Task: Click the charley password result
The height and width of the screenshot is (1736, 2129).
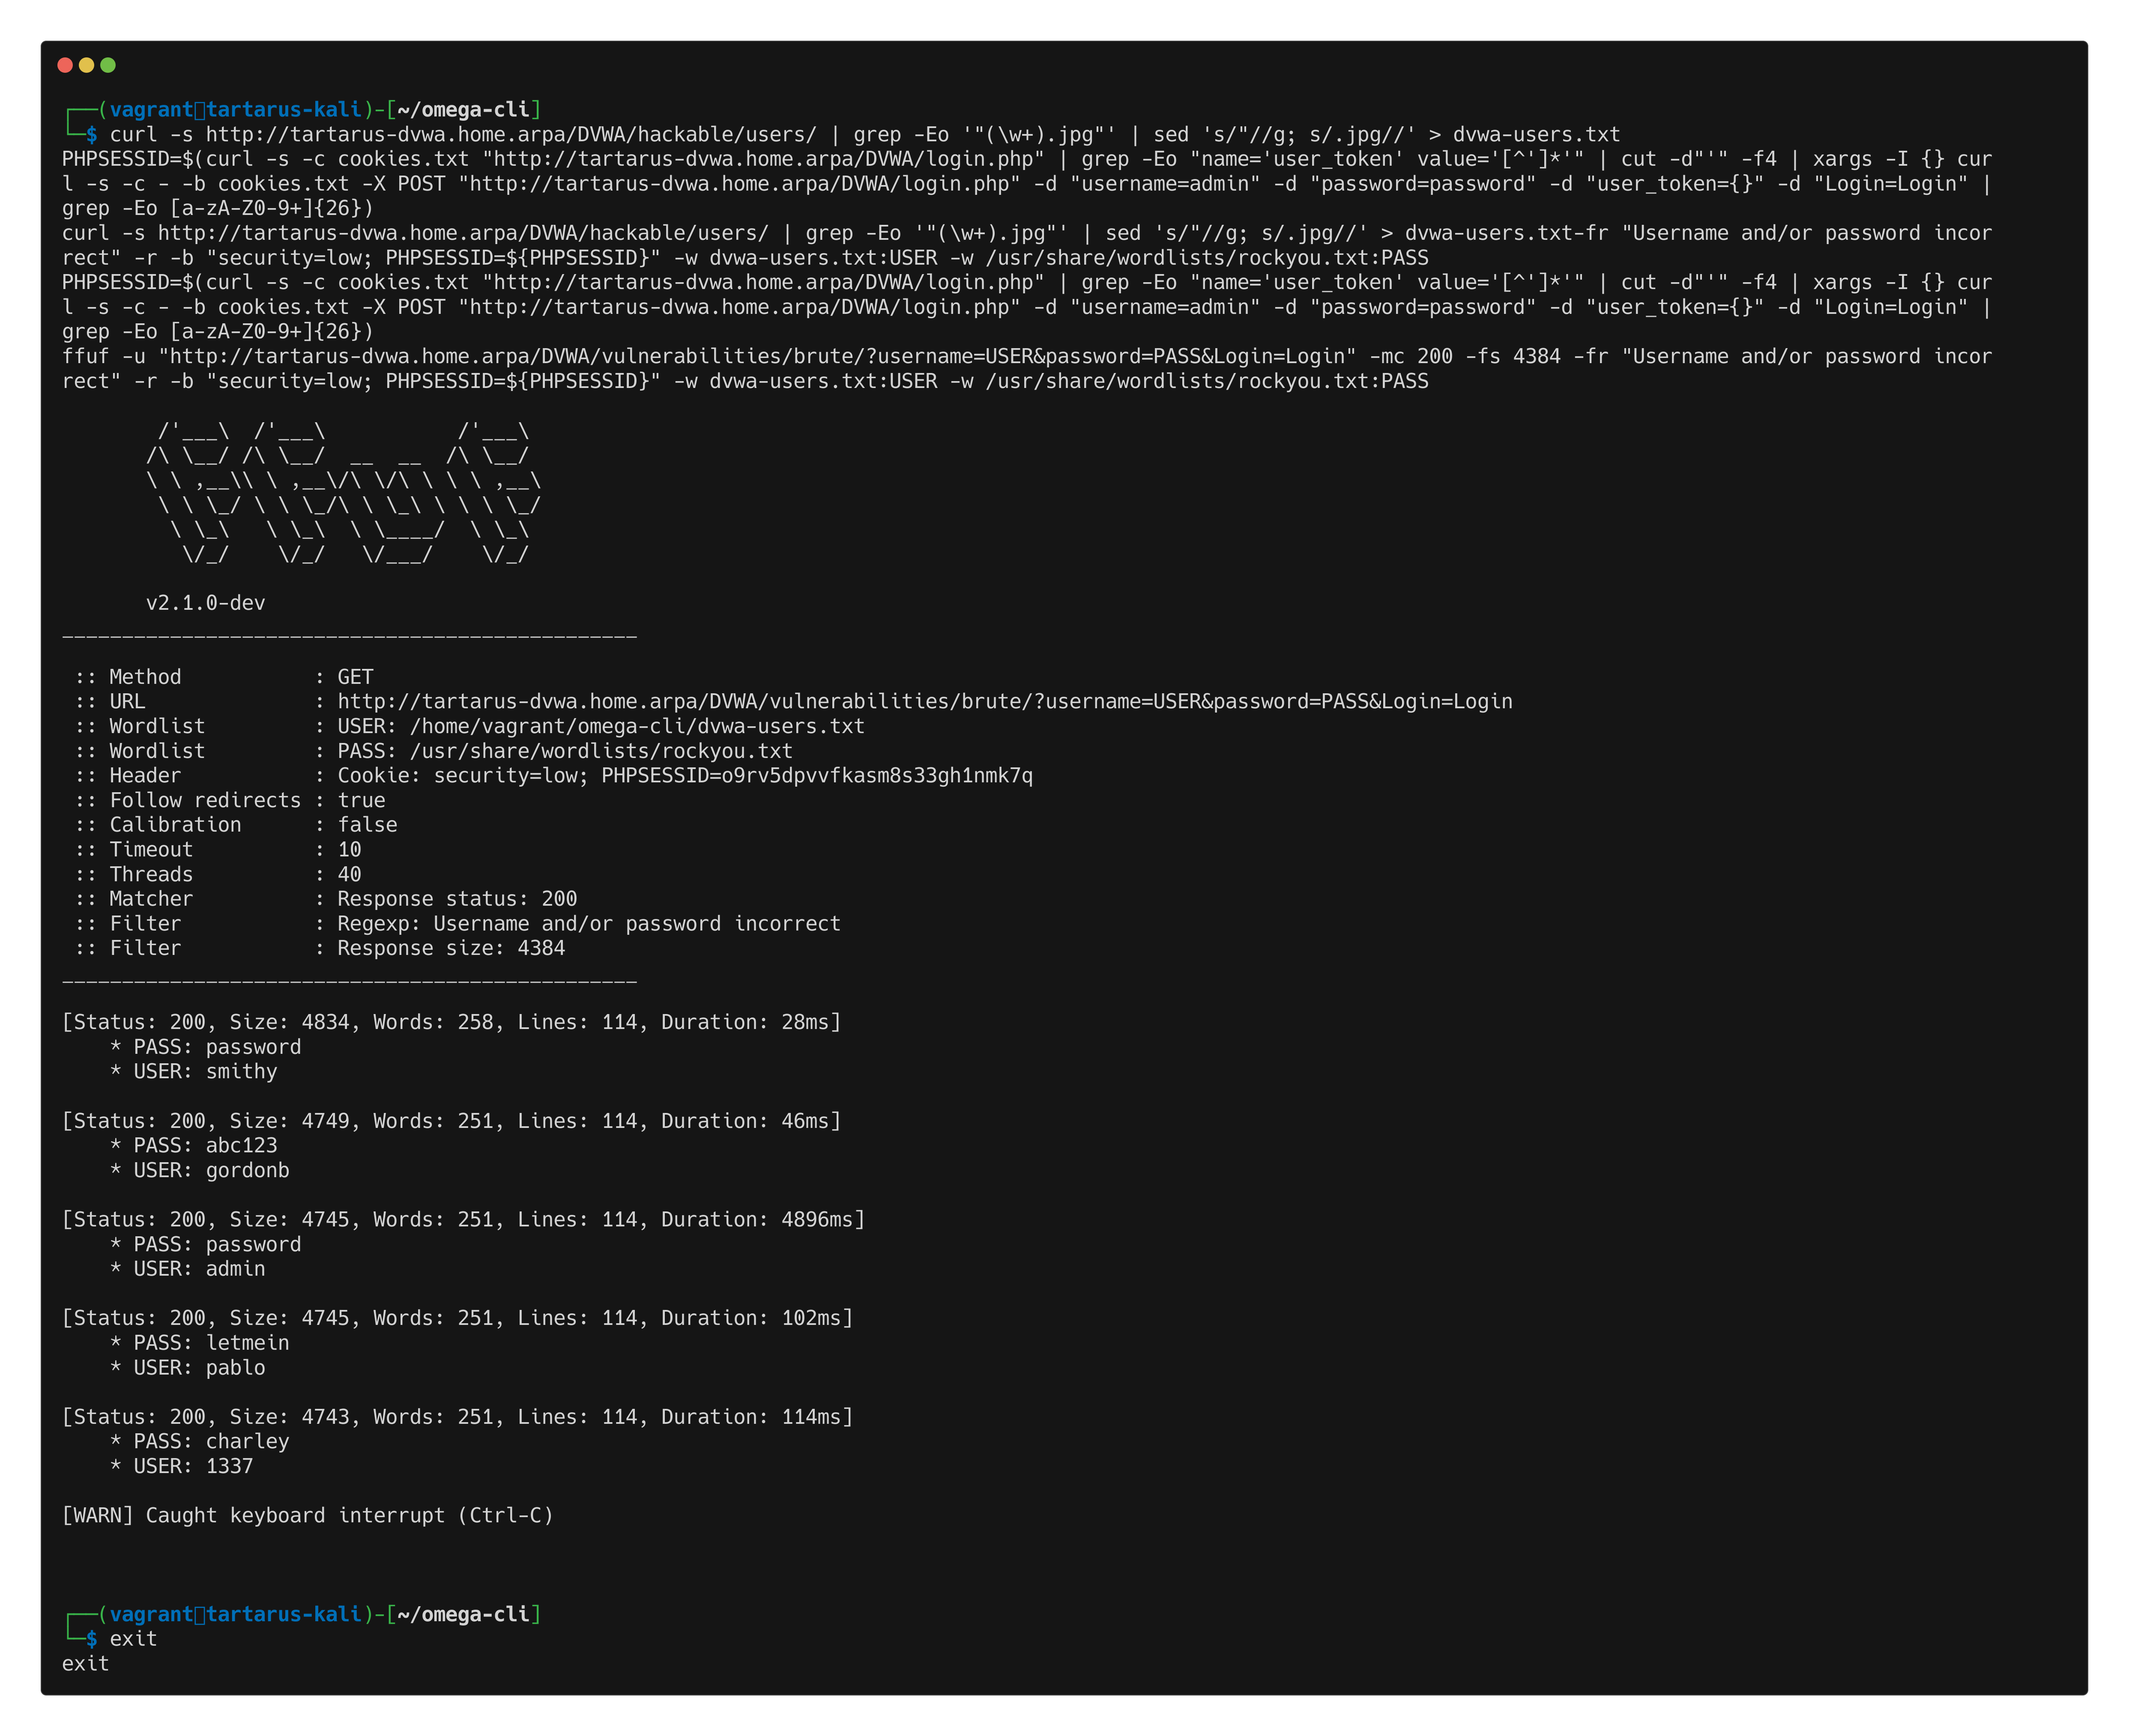Action: (x=247, y=1442)
